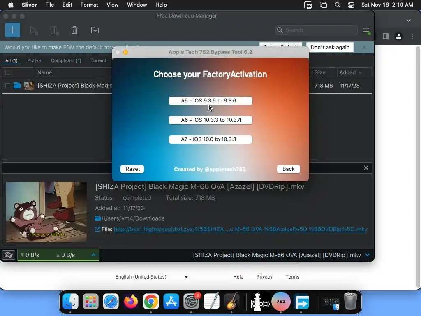Open Spotlight search in menu bar
The image size is (421, 316).
tap(338, 5)
